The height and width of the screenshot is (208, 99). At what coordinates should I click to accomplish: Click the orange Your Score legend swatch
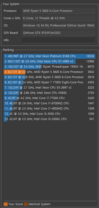click(6, 204)
